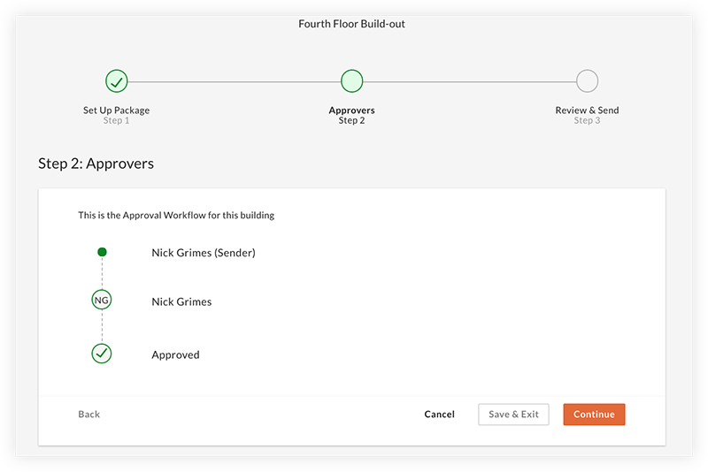This screenshot has width=708, height=472.
Task: Click the Step 2 Approvers progress circle
Action: pyautogui.click(x=351, y=81)
